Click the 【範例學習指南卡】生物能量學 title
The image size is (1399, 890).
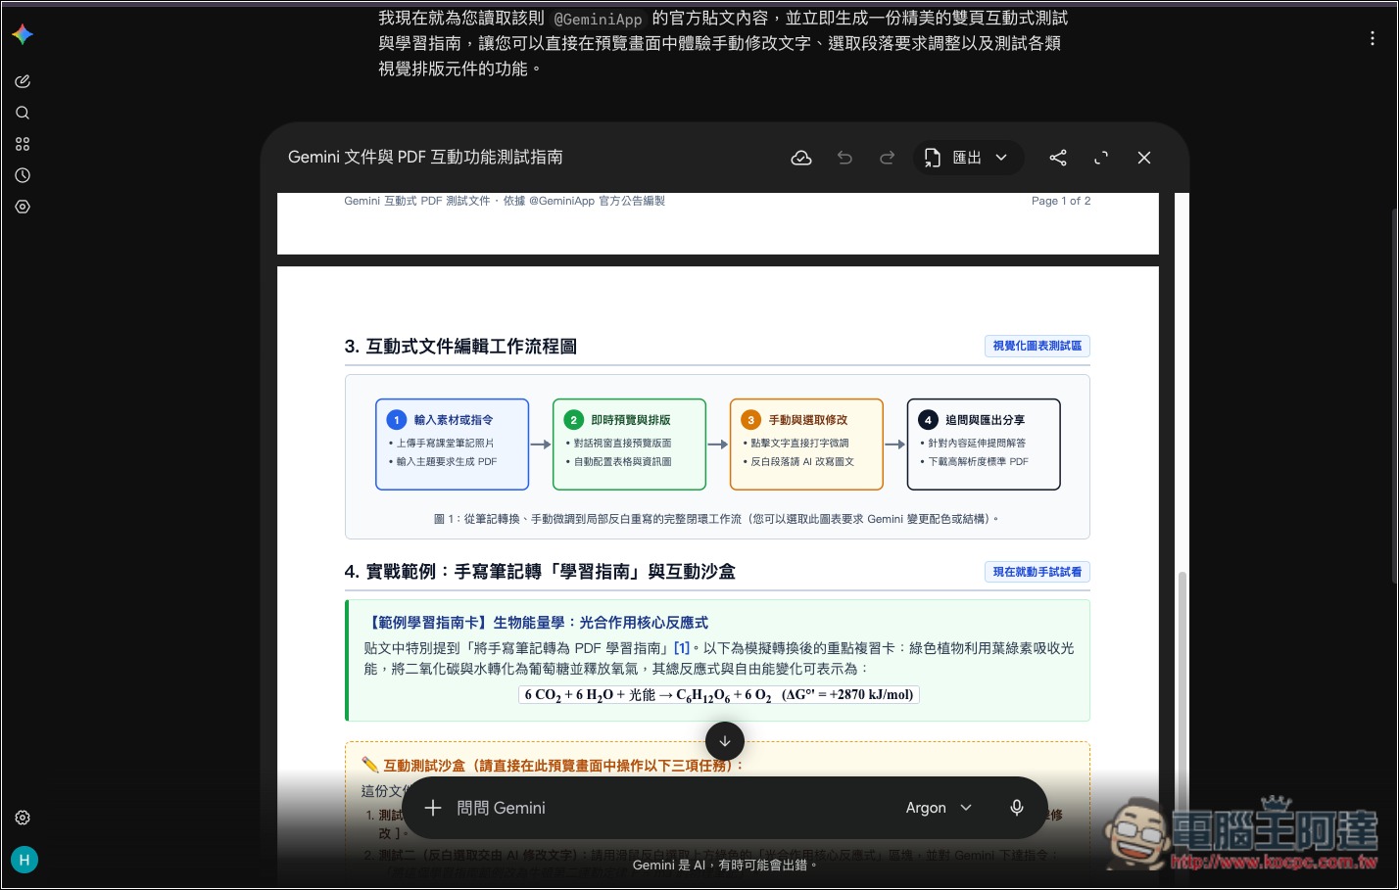pos(536,623)
